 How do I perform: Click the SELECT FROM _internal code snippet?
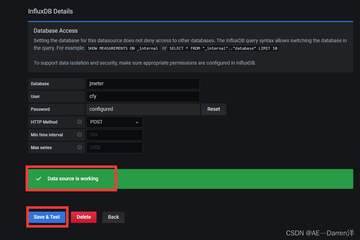click(224, 48)
